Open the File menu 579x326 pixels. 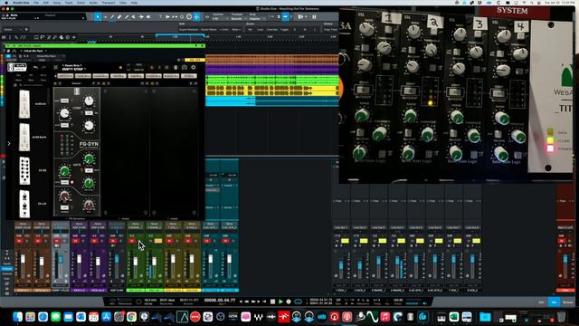pos(36,3)
